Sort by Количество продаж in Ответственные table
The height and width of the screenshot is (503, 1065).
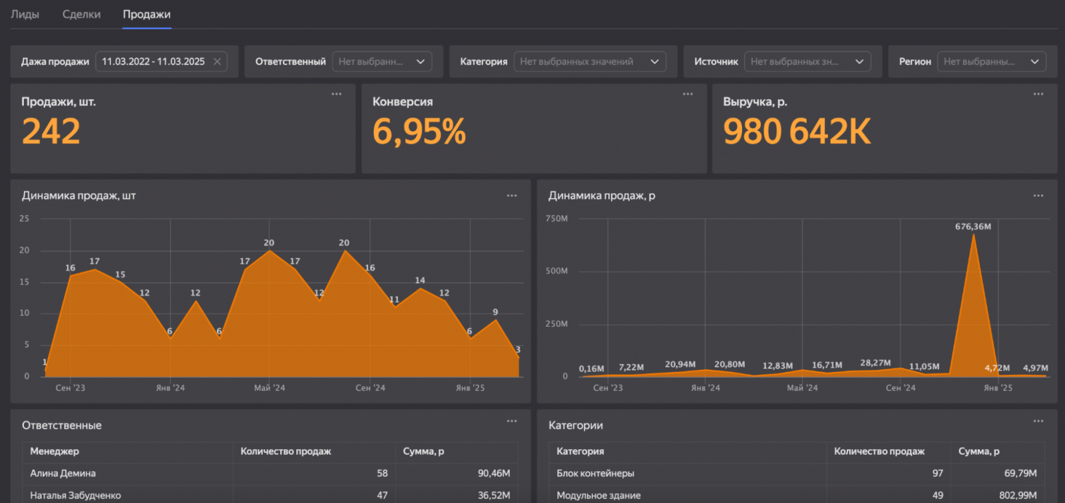(286, 451)
